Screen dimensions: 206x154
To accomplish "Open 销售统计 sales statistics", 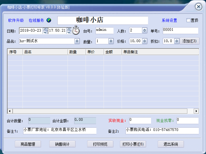I will (62, 144).
